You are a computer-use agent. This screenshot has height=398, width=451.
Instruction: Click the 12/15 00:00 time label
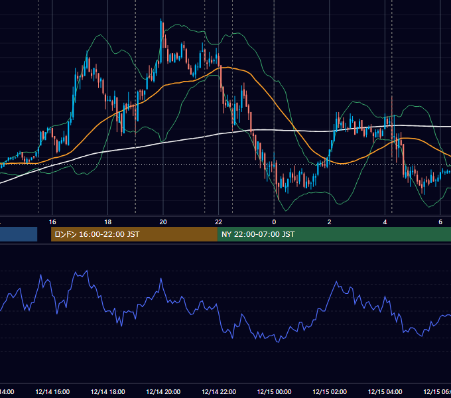point(274,391)
